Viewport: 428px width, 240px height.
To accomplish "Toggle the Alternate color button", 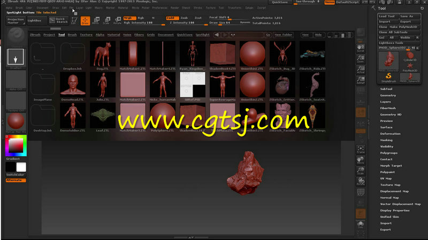I will 16,180.
